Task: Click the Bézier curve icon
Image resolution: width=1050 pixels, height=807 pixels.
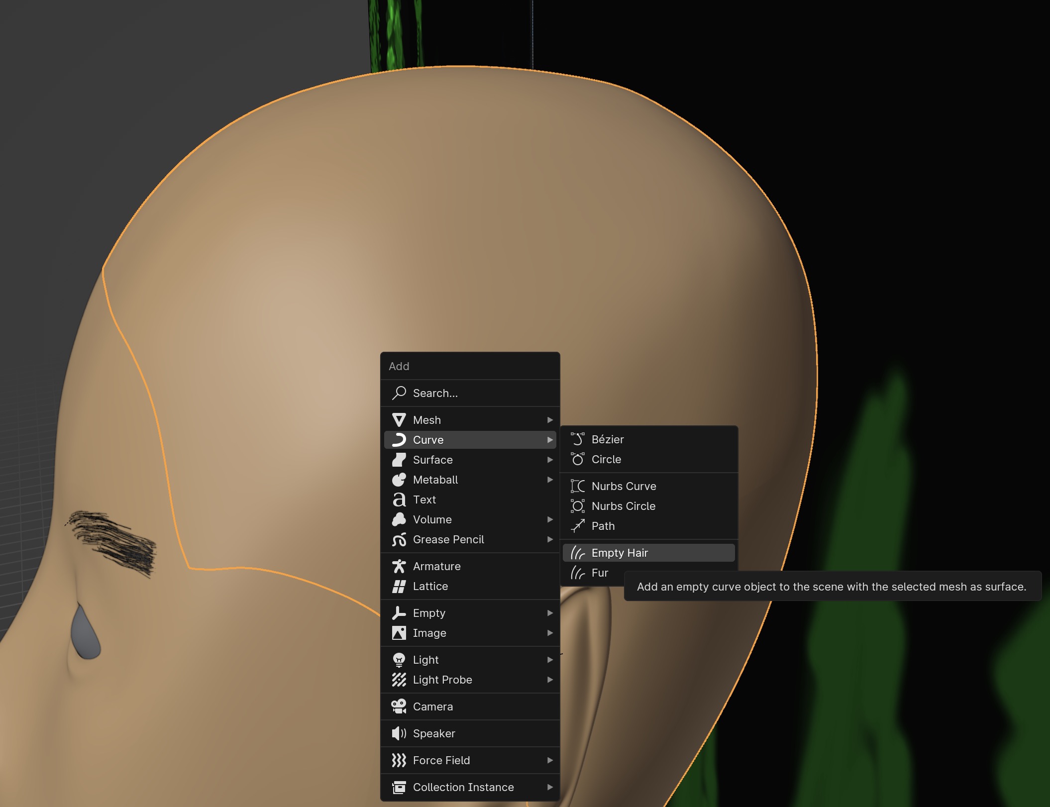Action: pyautogui.click(x=577, y=439)
